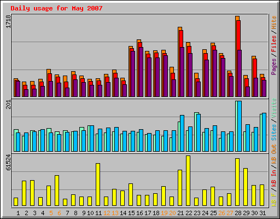Click the day 21 blue visits bar
The width and height of the screenshot is (280, 219).
pos(182,134)
